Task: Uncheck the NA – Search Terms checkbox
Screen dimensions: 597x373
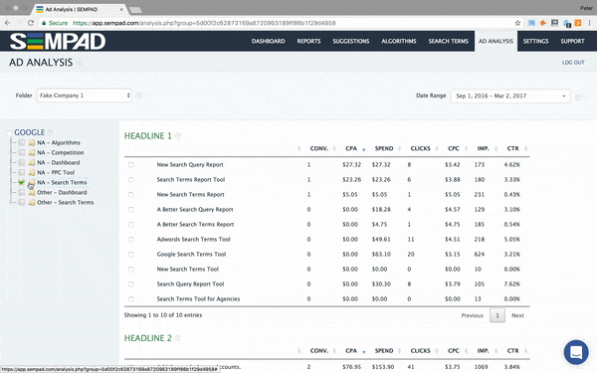Action: [22, 182]
